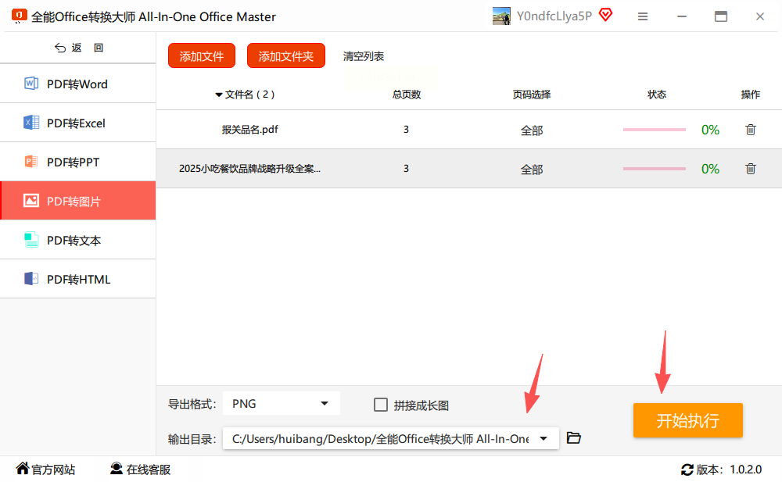Viewport: 782px width, 482px height.
Task: Click the red VIP diamond badge
Action: pyautogui.click(x=605, y=15)
